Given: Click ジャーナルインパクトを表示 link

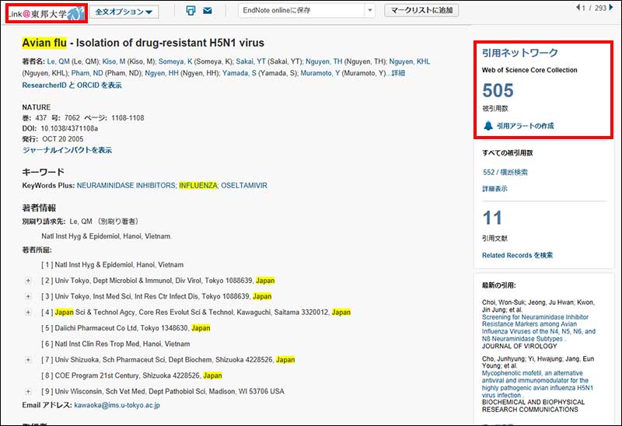Looking at the screenshot, I should 67,150.
